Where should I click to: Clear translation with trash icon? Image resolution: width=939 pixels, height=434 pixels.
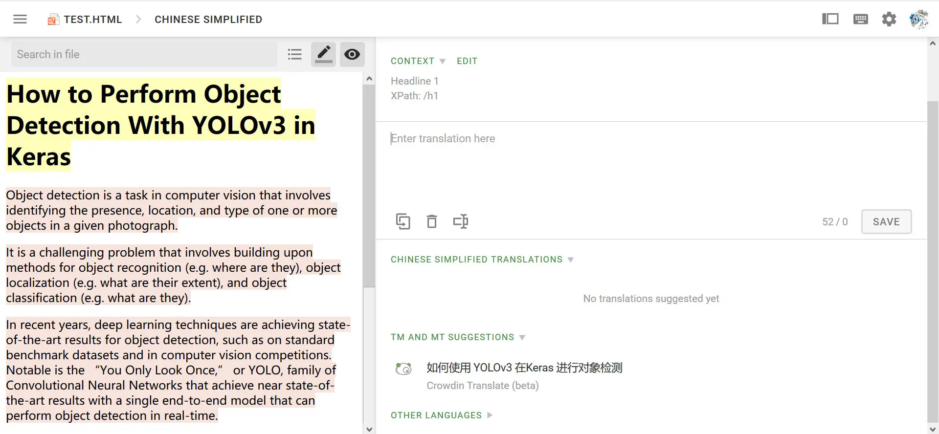(432, 221)
